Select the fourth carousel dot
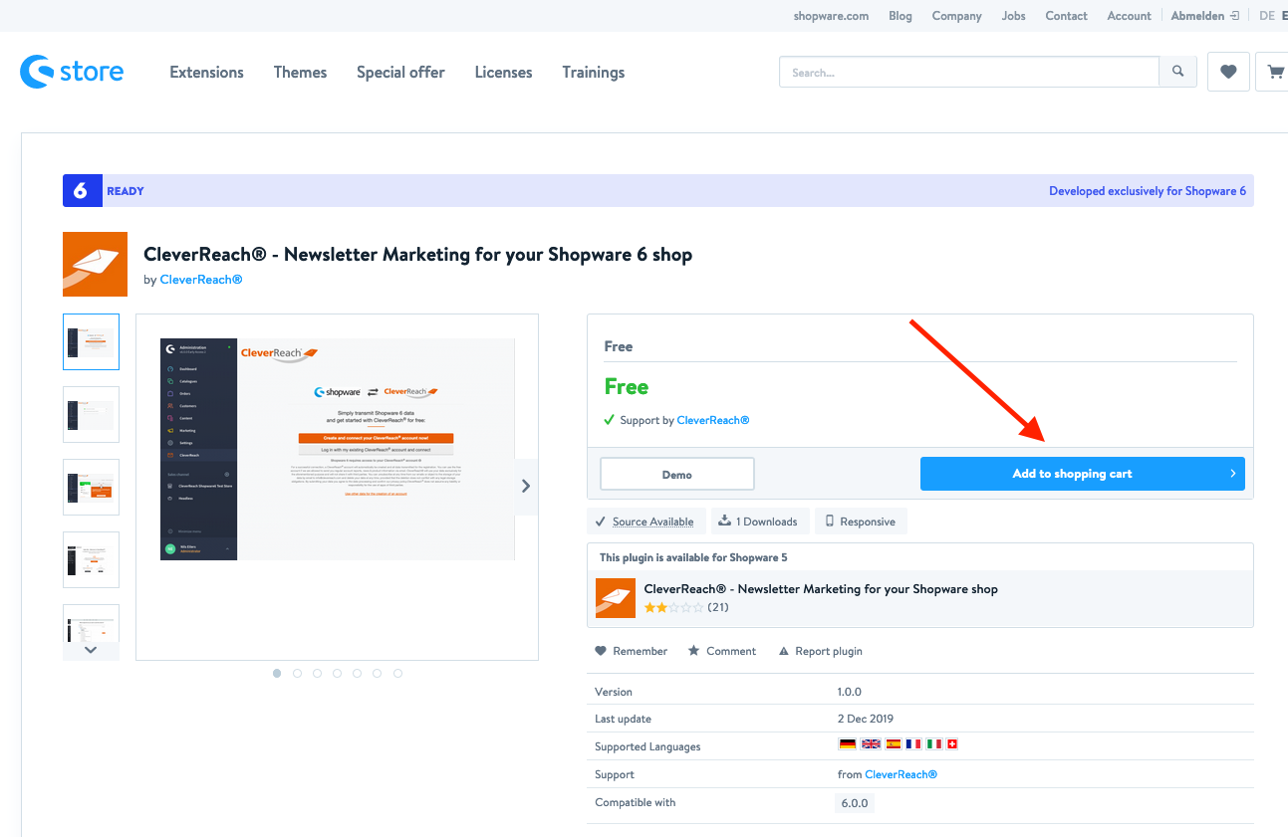This screenshot has height=837, width=1288. pos(338,674)
